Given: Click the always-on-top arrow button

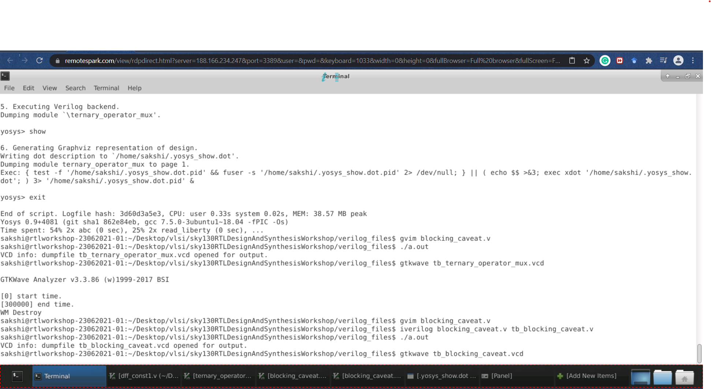Looking at the screenshot, I should click(x=667, y=76).
